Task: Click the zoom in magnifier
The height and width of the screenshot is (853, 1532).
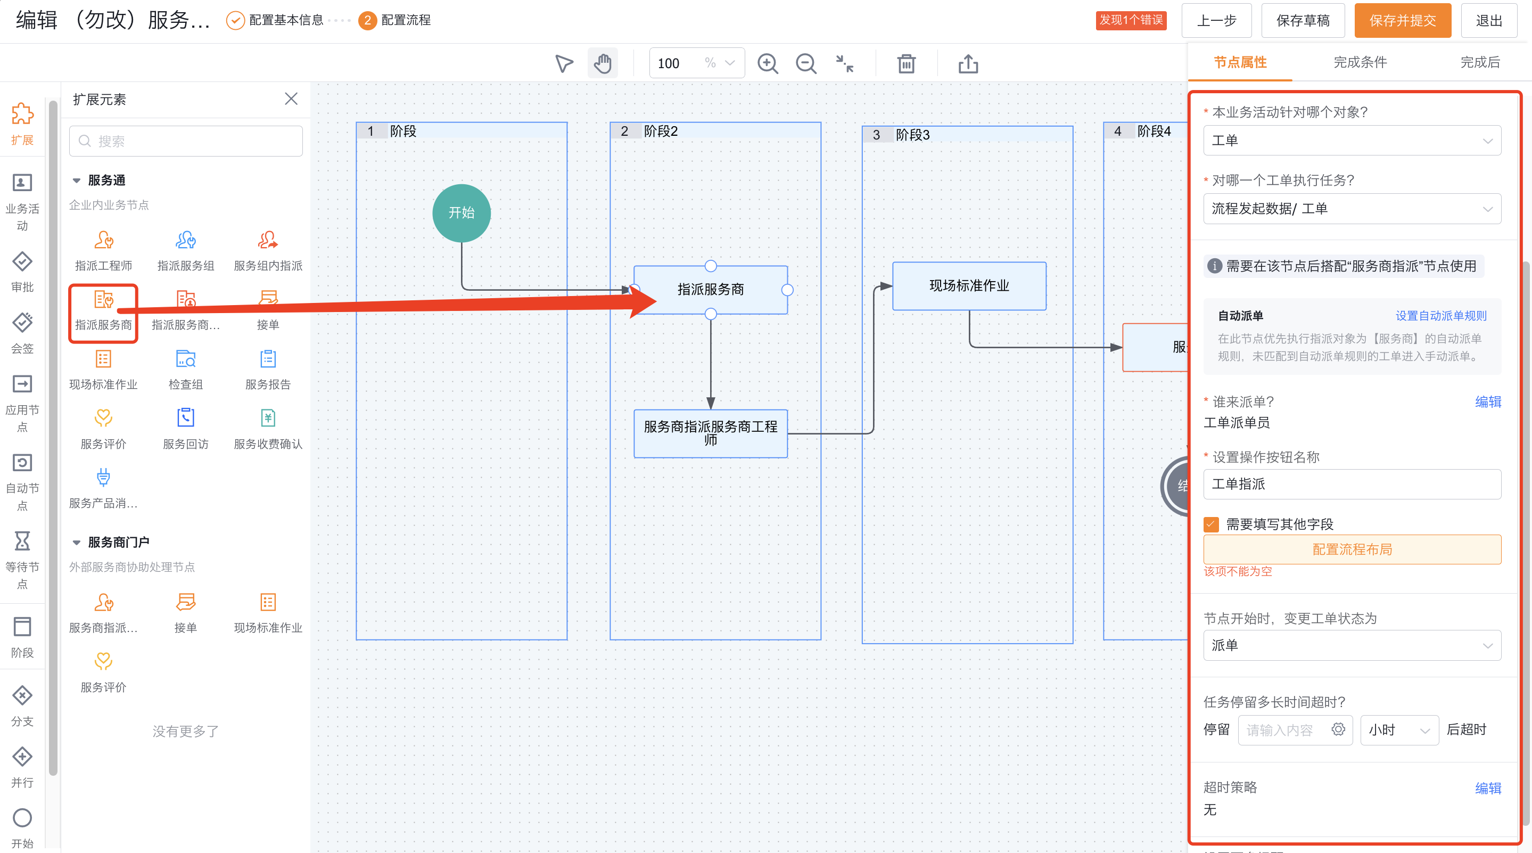Action: (767, 63)
